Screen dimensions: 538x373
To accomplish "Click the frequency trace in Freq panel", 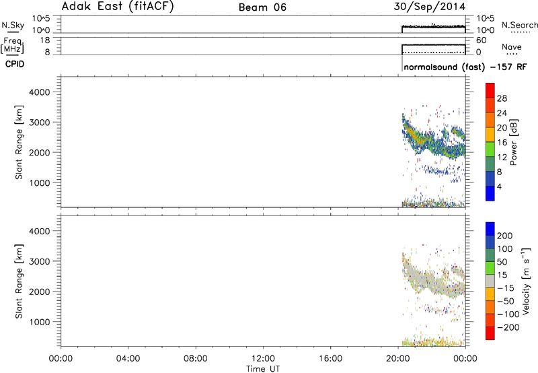I will (434, 45).
